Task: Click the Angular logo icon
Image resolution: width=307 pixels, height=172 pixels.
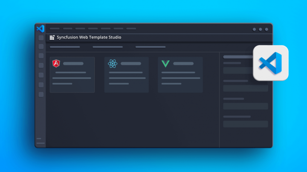Action: pos(56,64)
